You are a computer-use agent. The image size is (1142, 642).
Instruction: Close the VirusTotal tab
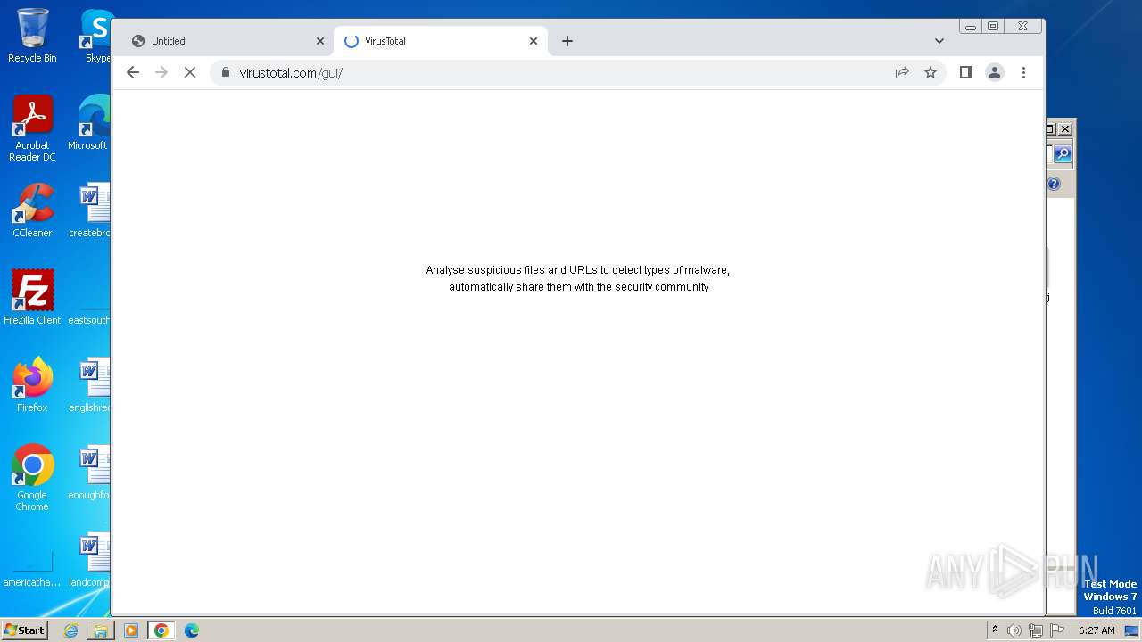[x=534, y=41]
